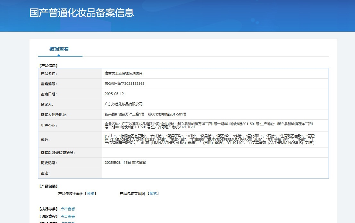
Task: Select filing number 粤G妆网备字2025182563
Action: [124, 84]
